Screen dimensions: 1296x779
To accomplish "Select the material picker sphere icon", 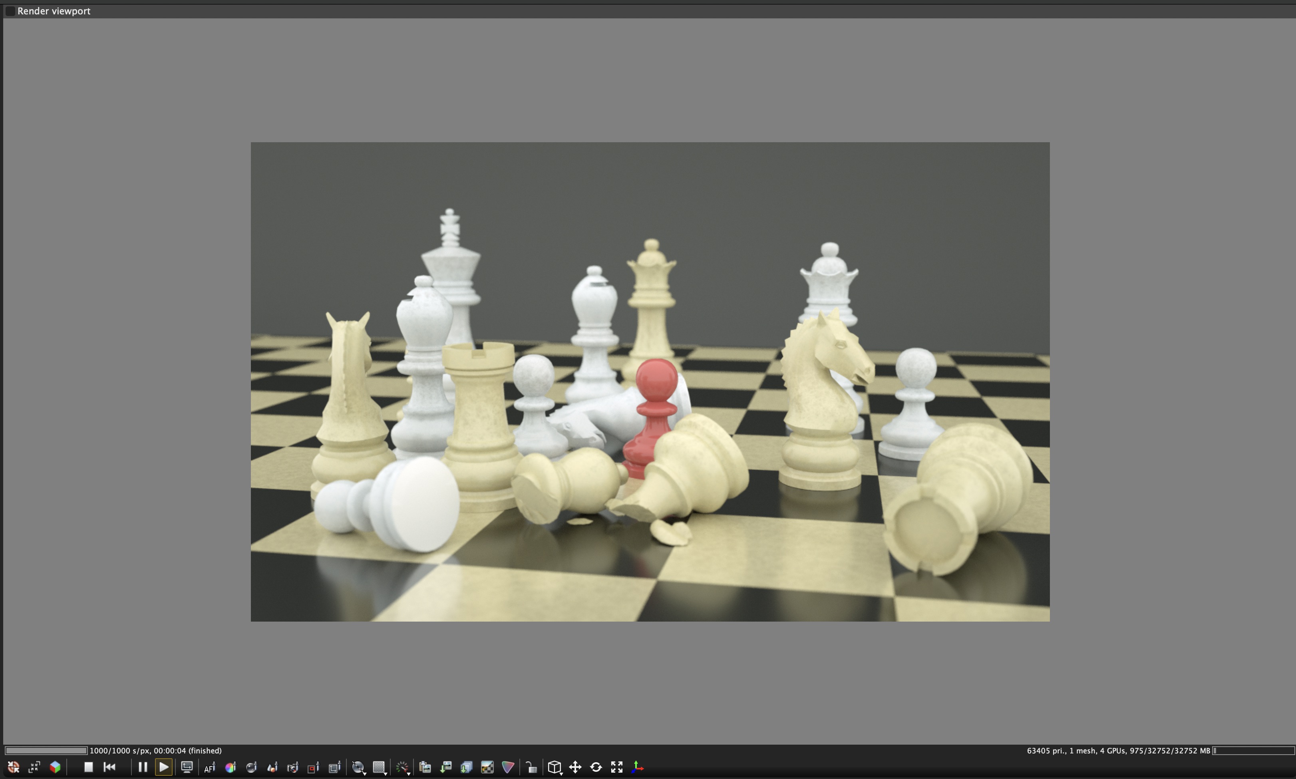I will [x=251, y=767].
